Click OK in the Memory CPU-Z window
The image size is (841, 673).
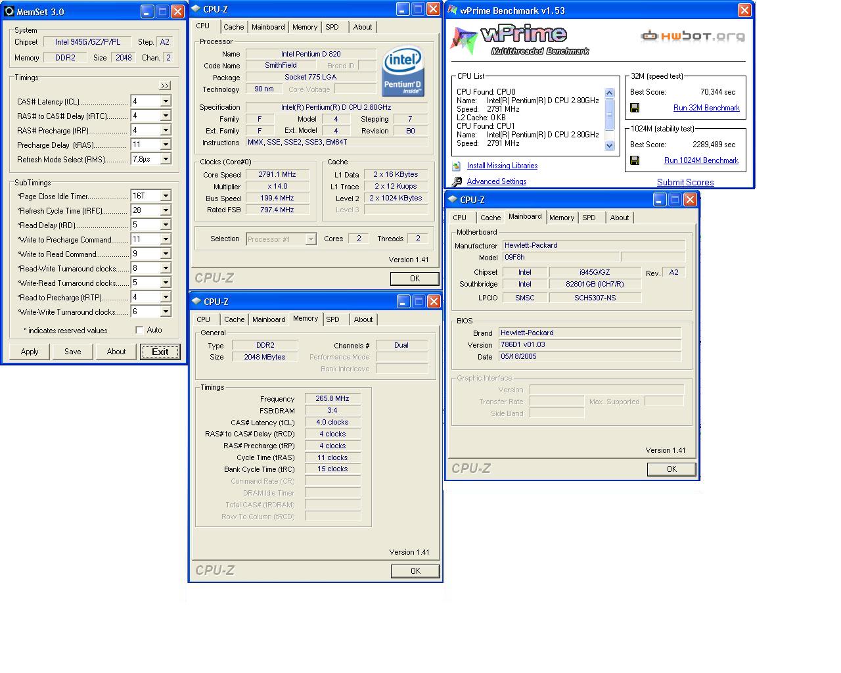click(415, 571)
